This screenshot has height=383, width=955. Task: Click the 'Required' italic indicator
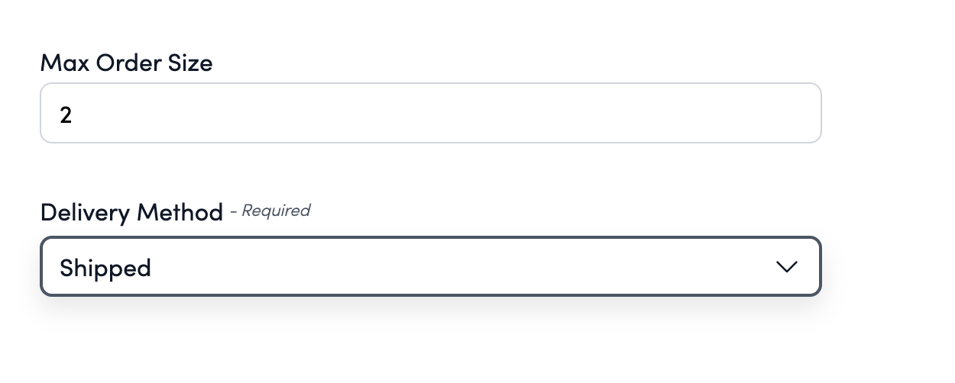click(x=276, y=211)
